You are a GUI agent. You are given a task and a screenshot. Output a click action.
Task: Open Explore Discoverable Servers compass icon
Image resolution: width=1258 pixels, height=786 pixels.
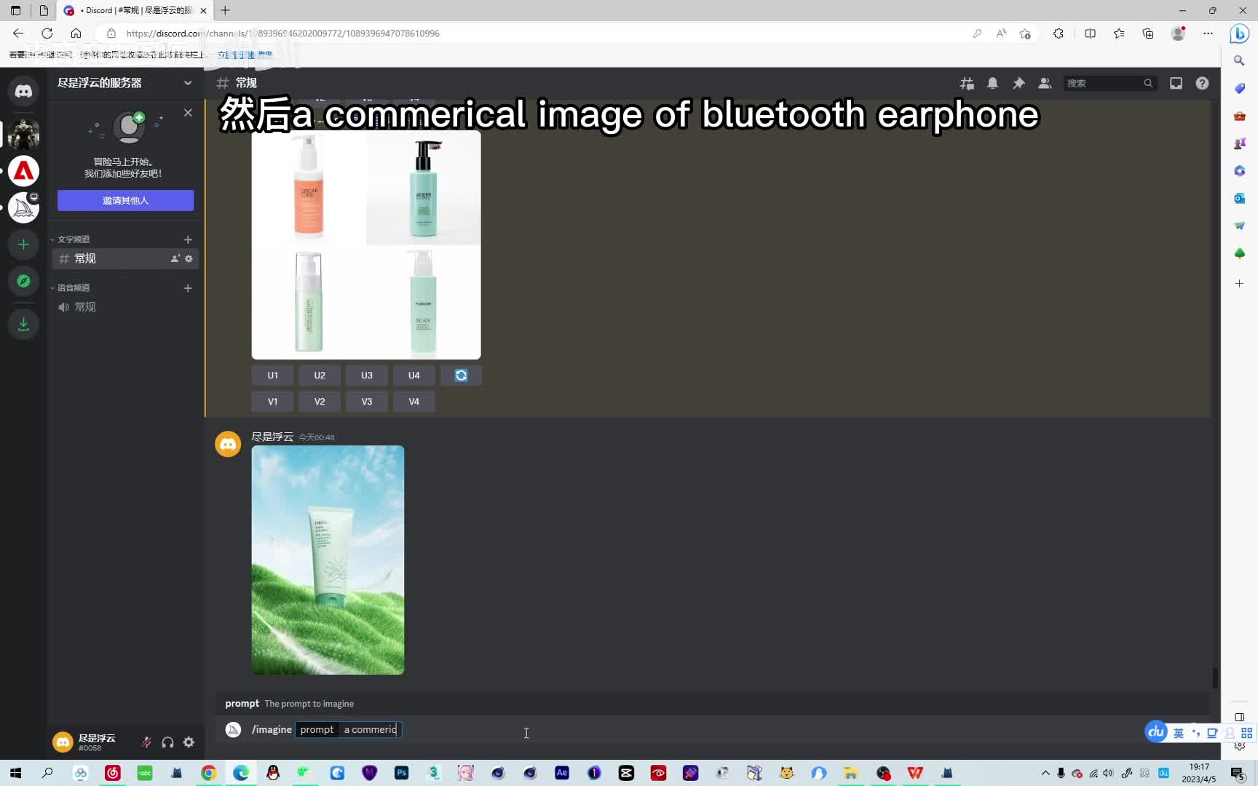point(23,281)
